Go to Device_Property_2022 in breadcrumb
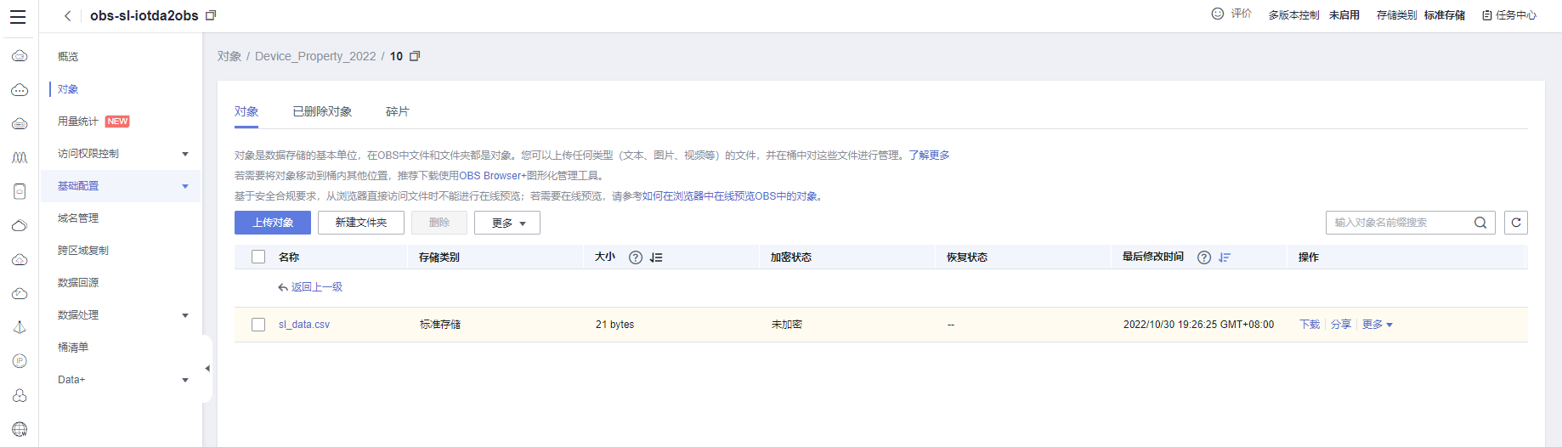1562x447 pixels. [315, 56]
